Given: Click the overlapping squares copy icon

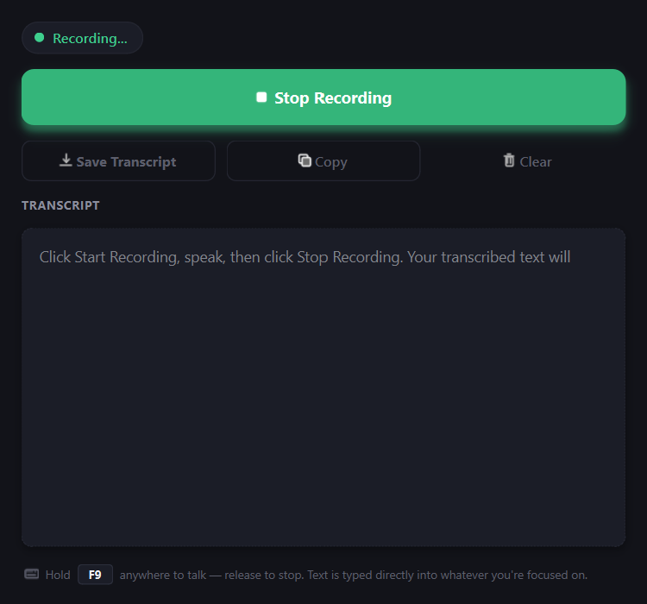Looking at the screenshot, I should tap(305, 160).
